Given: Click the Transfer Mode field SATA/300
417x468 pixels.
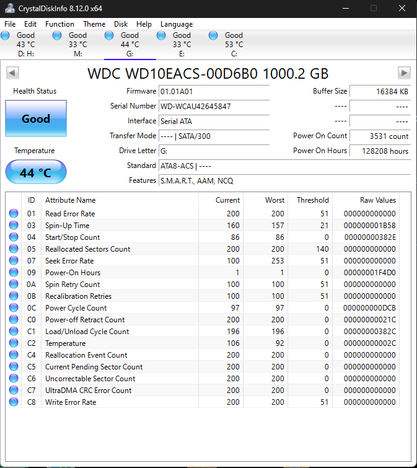Looking at the screenshot, I should pos(214,136).
